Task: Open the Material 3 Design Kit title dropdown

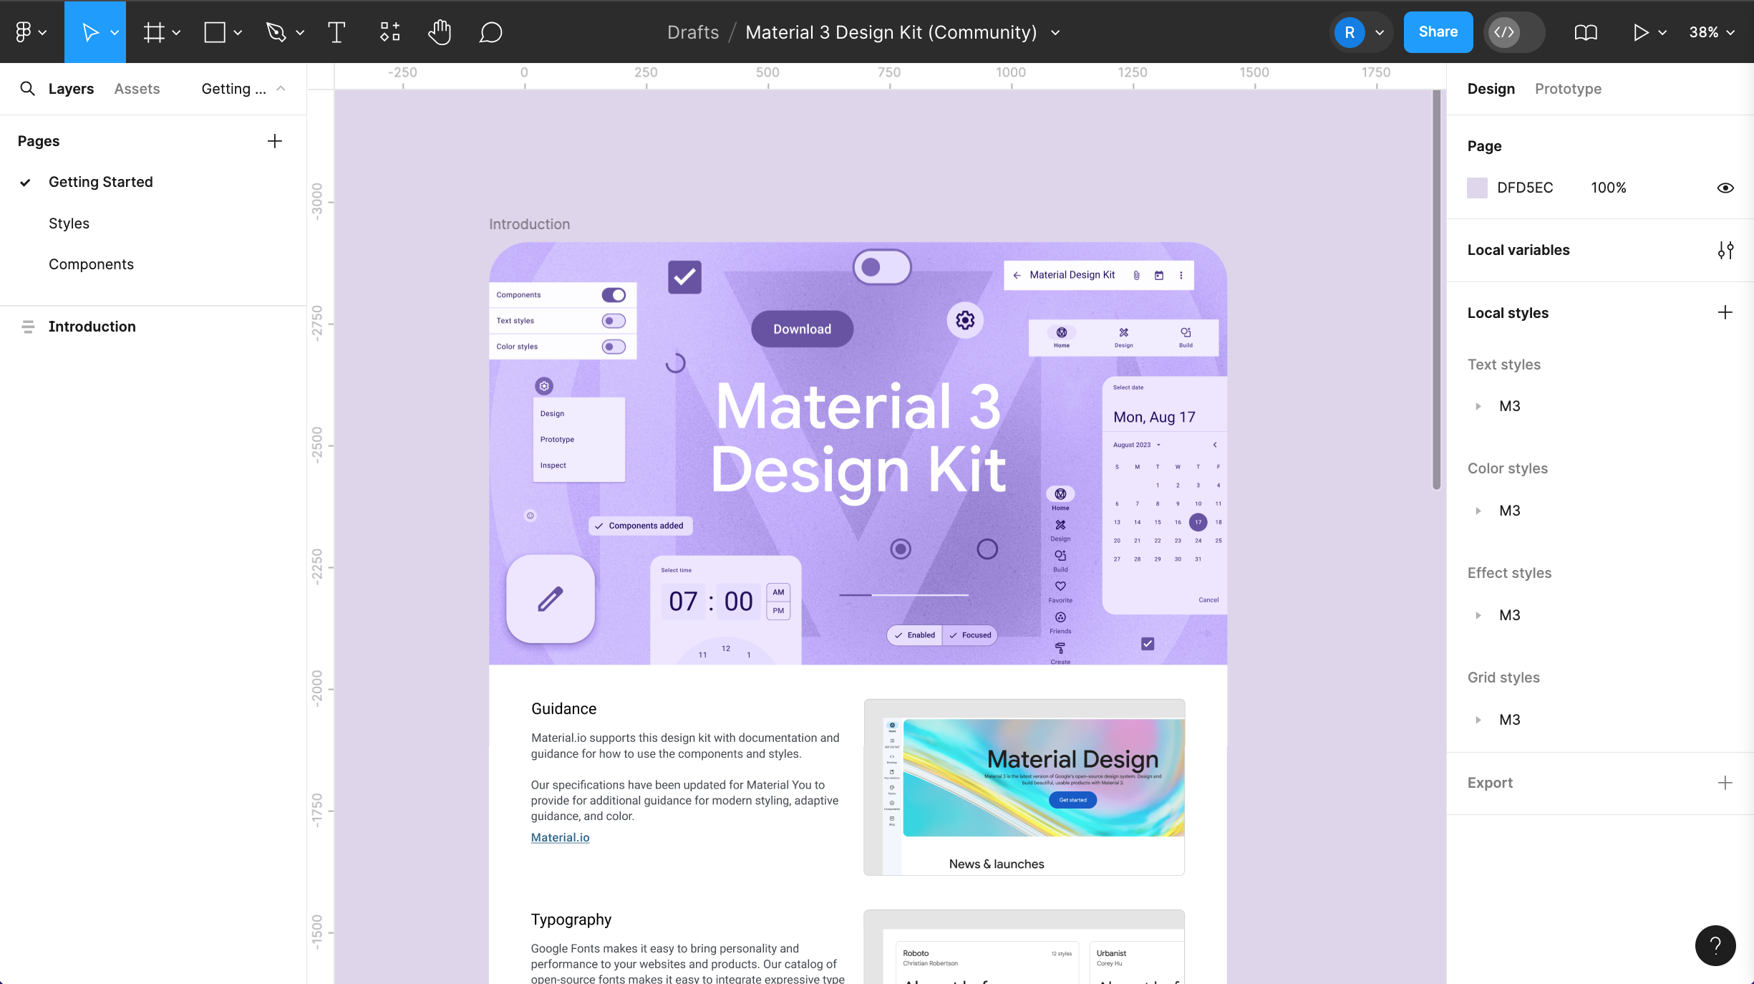Action: tap(1055, 32)
